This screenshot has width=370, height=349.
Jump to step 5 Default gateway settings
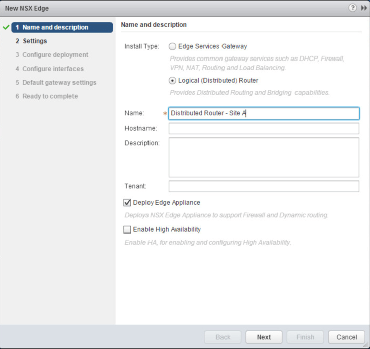[59, 82]
